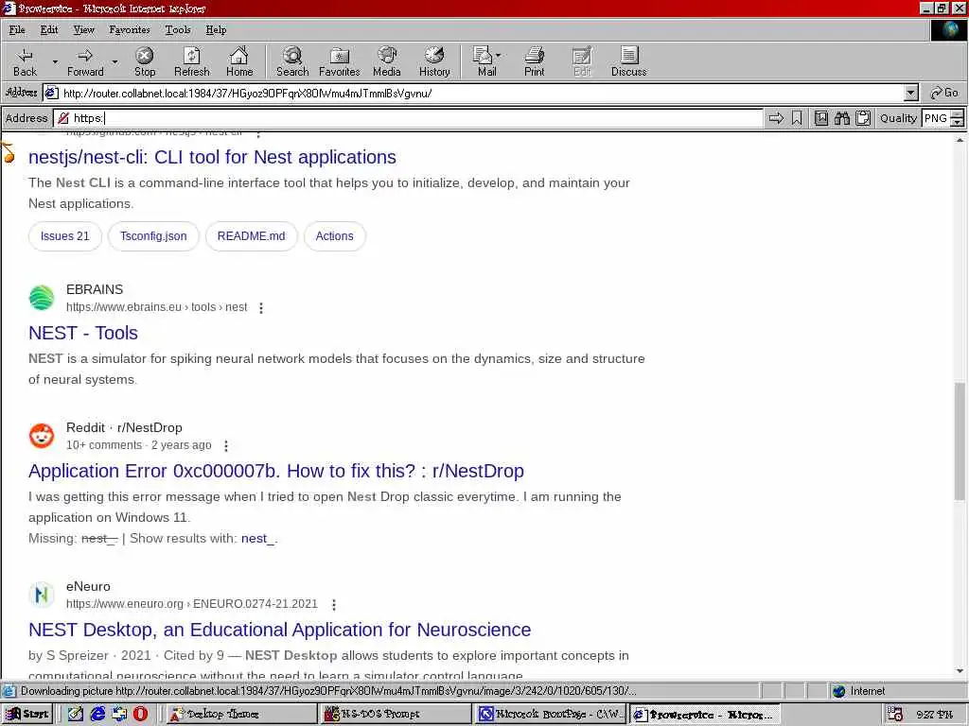This screenshot has width=969, height=726.
Task: Click the scrollbar down arrow
Action: pyautogui.click(x=960, y=670)
